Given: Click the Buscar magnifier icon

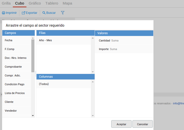Looking at the screenshot, I should pyautogui.click(x=44, y=13).
